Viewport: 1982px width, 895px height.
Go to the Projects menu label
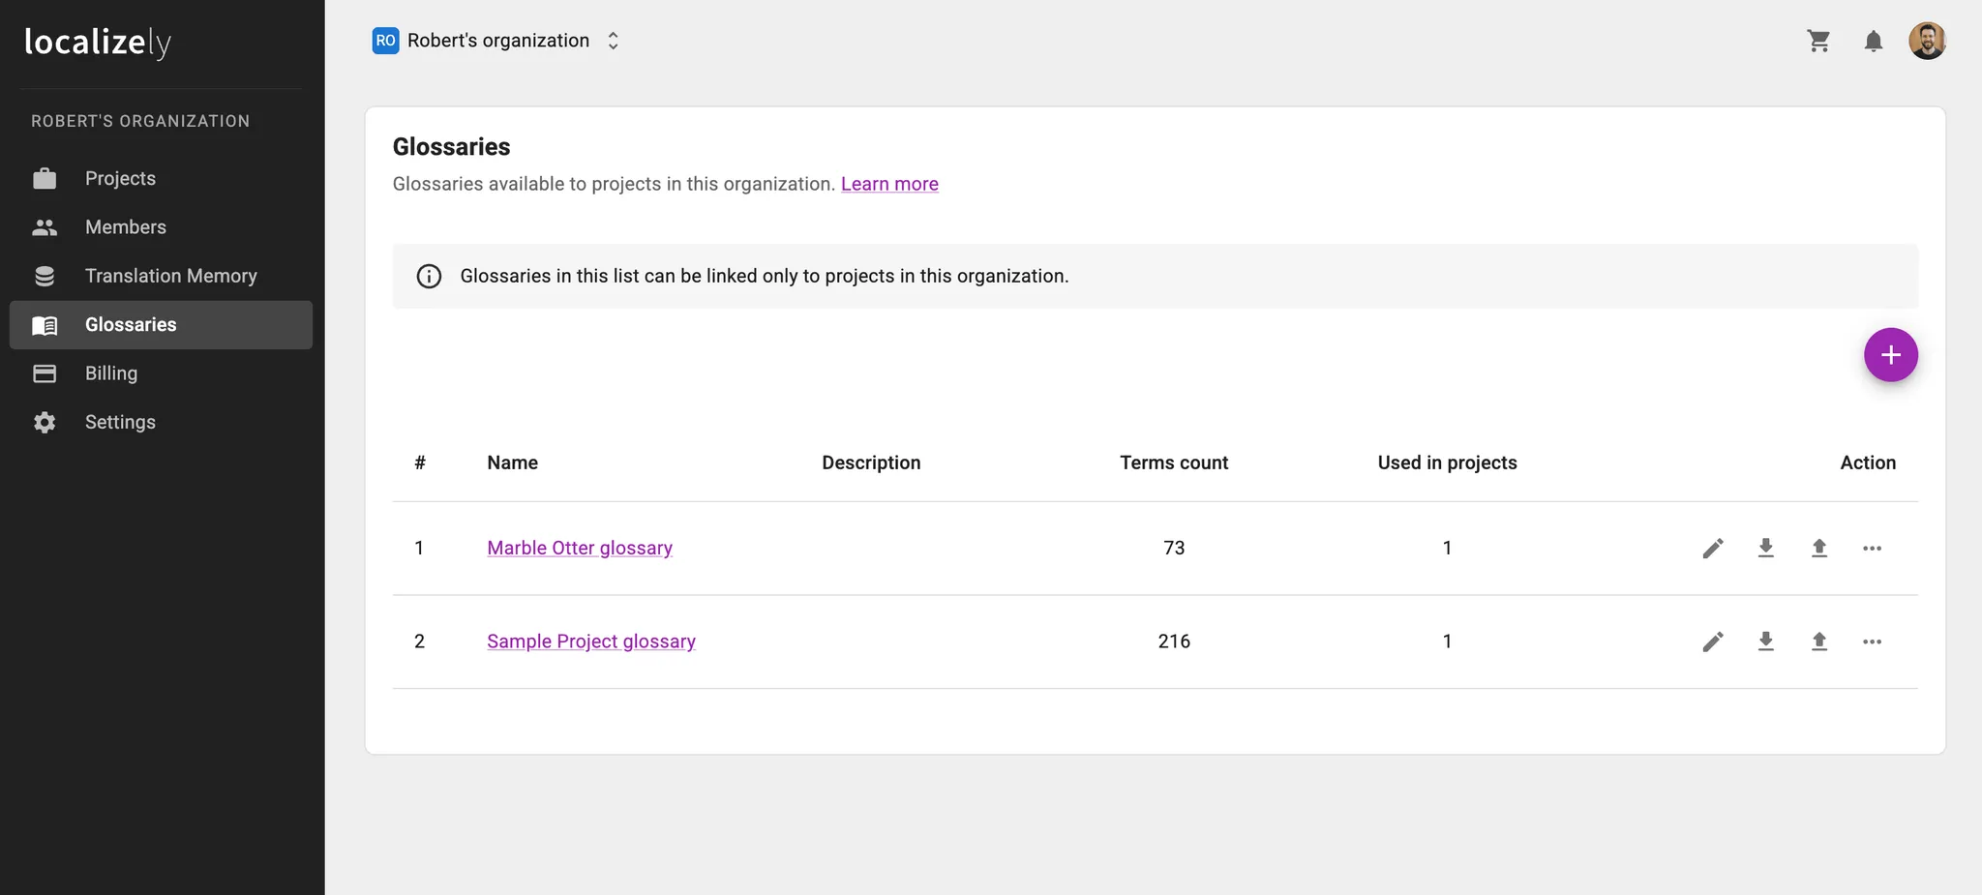click(x=120, y=178)
